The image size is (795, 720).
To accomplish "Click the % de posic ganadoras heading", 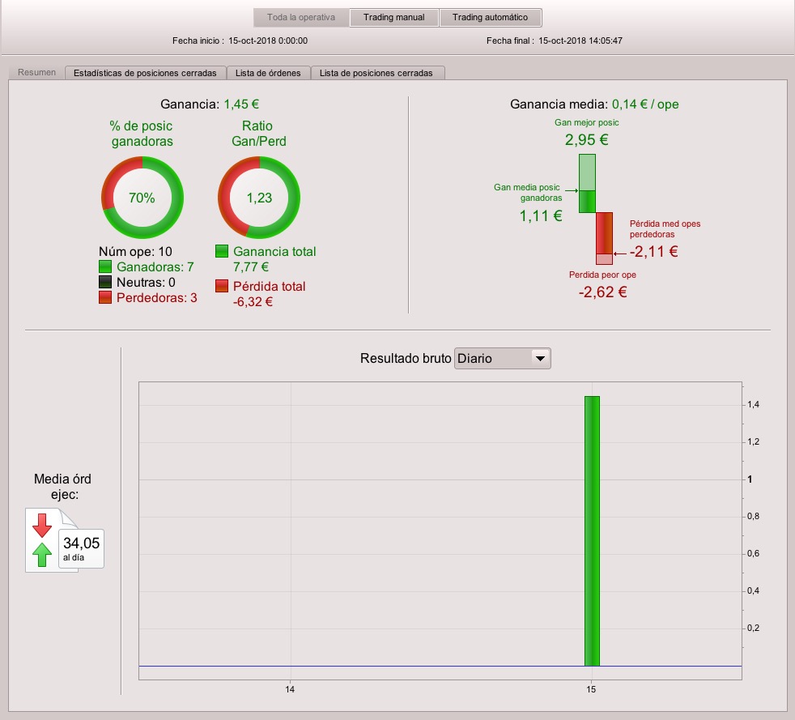I will point(142,134).
